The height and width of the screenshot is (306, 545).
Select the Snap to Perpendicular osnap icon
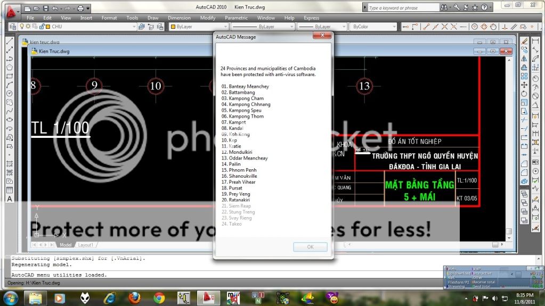[505, 27]
